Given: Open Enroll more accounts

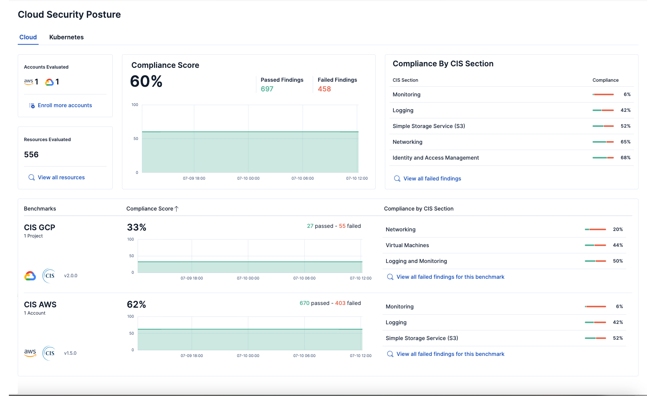Looking at the screenshot, I should [x=65, y=105].
